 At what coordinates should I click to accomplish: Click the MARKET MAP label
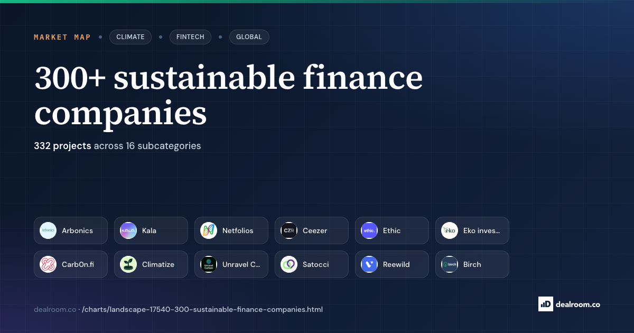pos(62,37)
